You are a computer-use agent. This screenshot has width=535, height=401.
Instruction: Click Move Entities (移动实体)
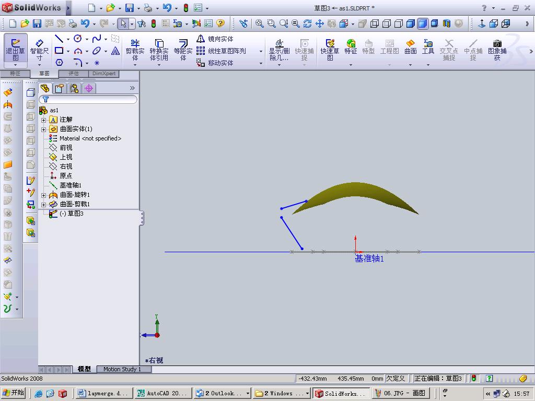tap(215, 63)
